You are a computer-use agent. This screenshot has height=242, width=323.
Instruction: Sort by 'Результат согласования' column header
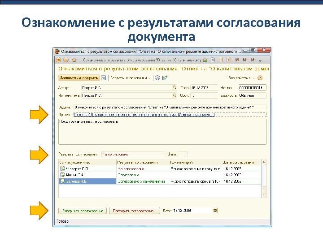pyautogui.click(x=143, y=162)
